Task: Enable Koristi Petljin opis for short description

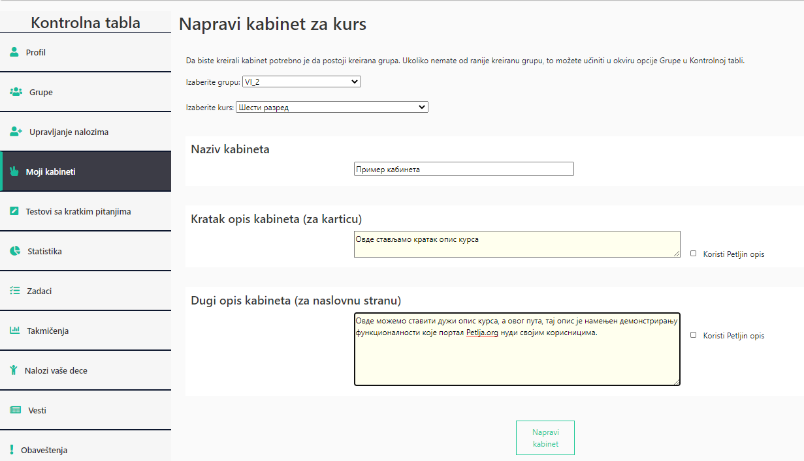Action: (x=694, y=254)
